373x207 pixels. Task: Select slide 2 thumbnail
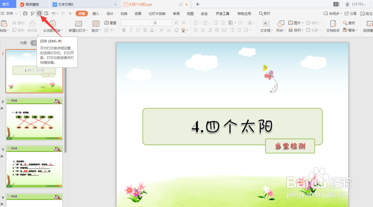34,119
